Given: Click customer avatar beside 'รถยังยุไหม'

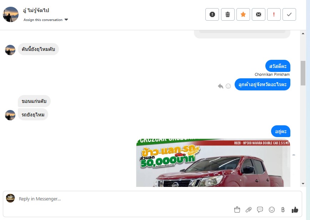Looking at the screenshot, I should (10, 115).
